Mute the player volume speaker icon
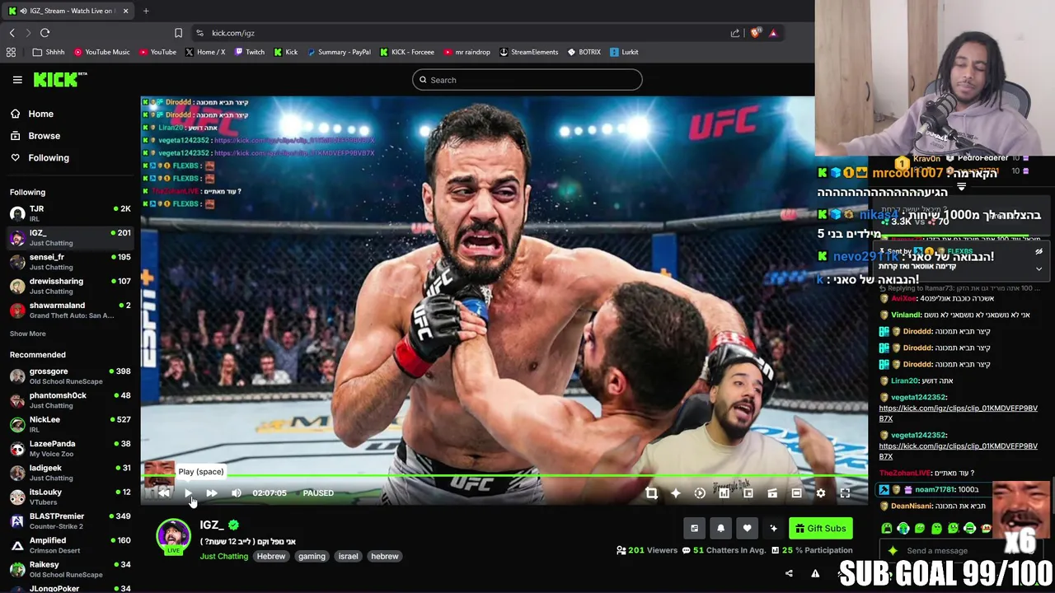 pyautogui.click(x=237, y=493)
